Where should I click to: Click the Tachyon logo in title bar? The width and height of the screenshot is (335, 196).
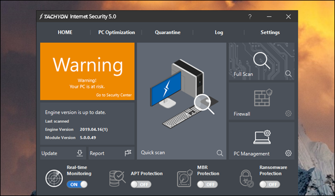click(x=53, y=16)
